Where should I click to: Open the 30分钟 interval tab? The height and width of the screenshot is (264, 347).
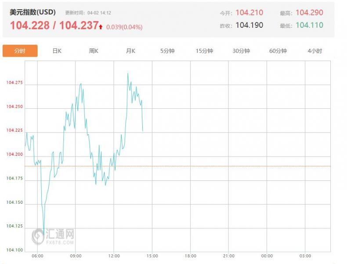(x=241, y=51)
